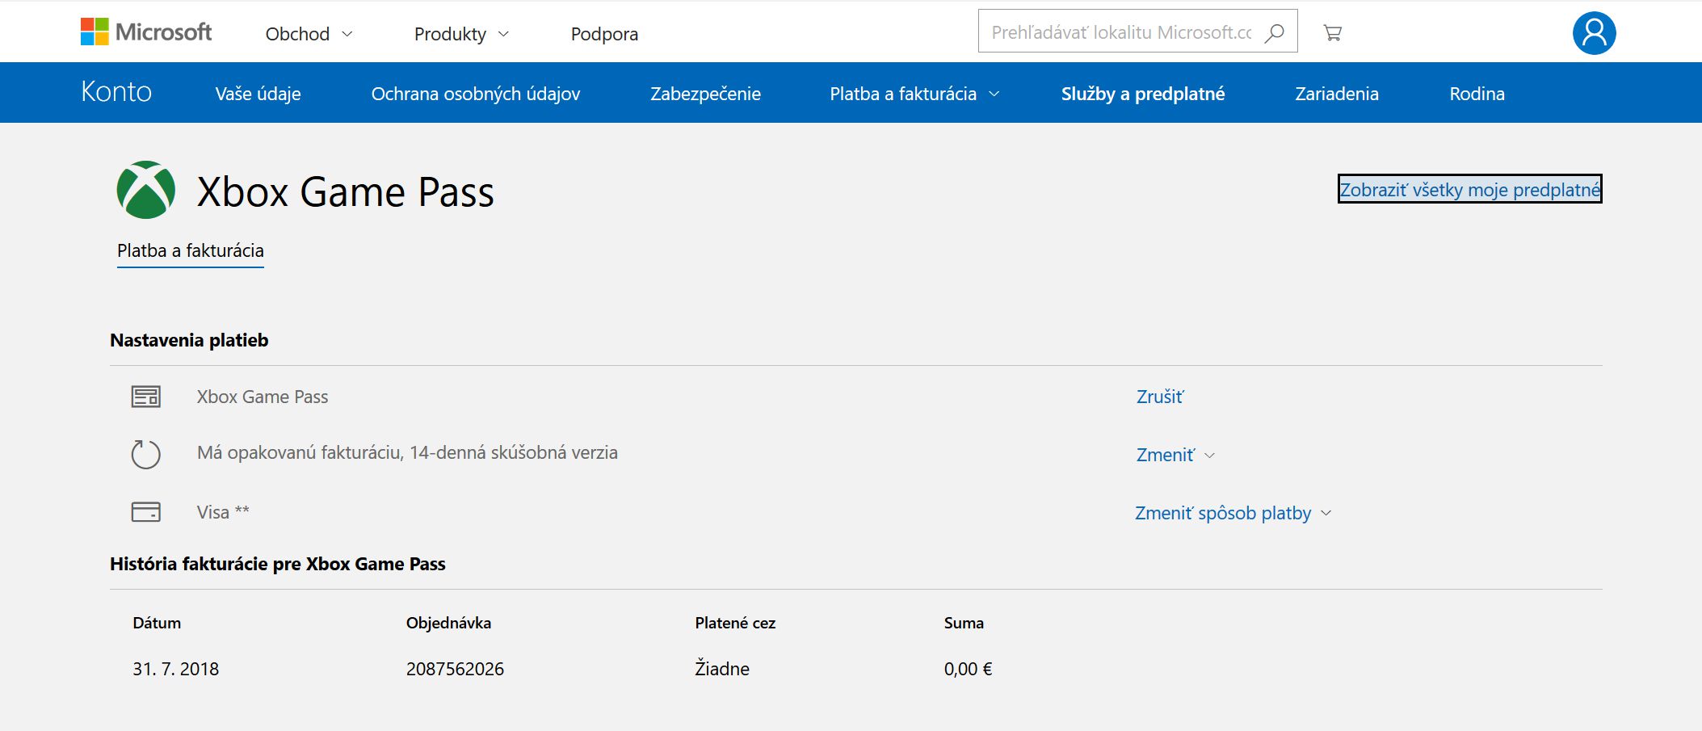Click Zobraziť všetky moje predplatné link
The width and height of the screenshot is (1702, 731).
point(1469,189)
